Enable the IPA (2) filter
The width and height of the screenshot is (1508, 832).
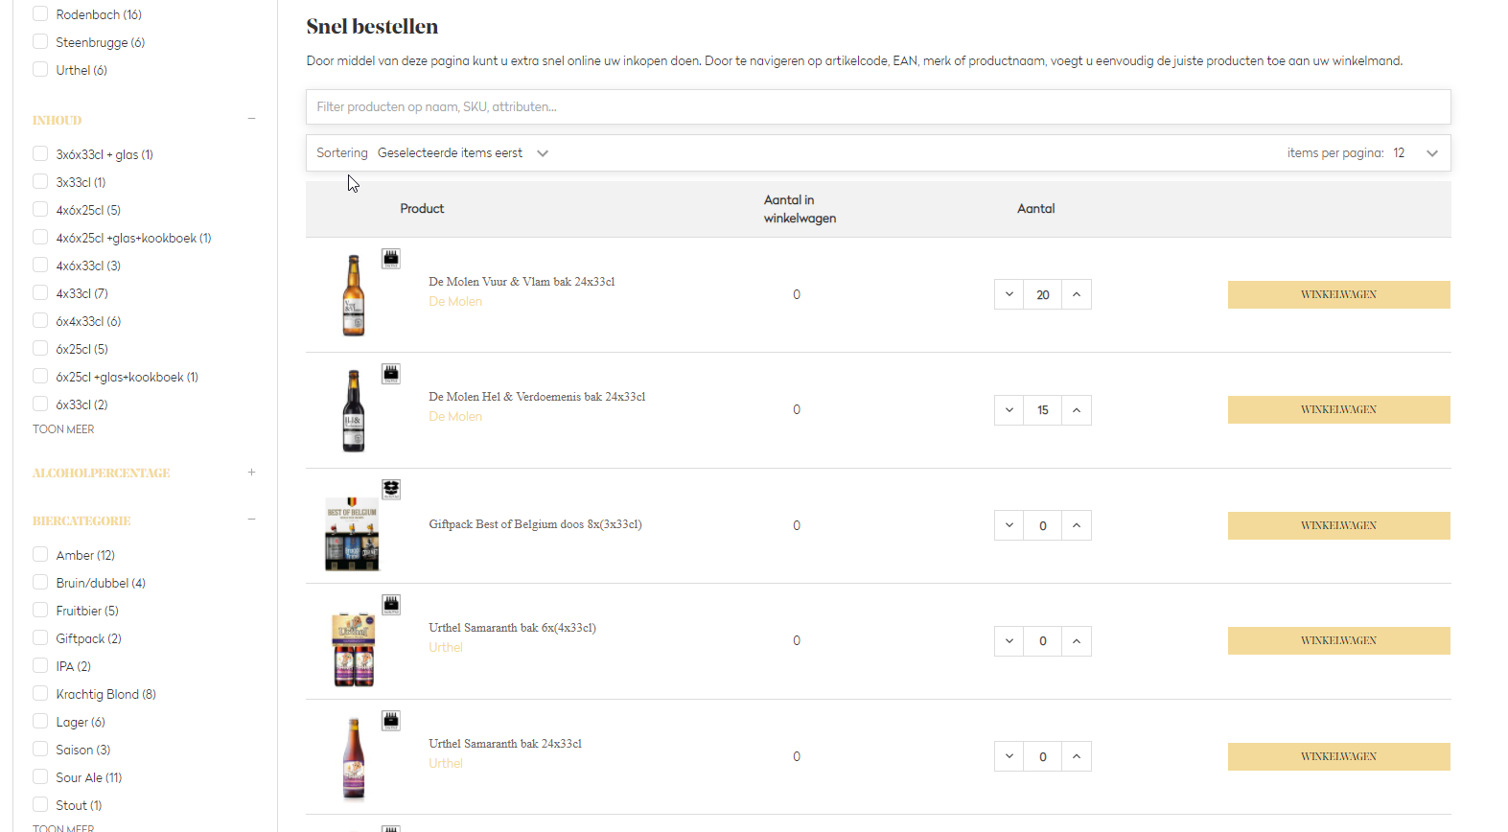pos(40,665)
